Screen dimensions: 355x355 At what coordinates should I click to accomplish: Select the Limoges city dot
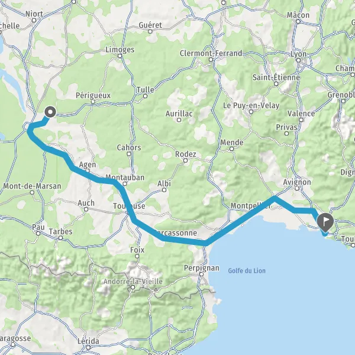click(x=120, y=56)
